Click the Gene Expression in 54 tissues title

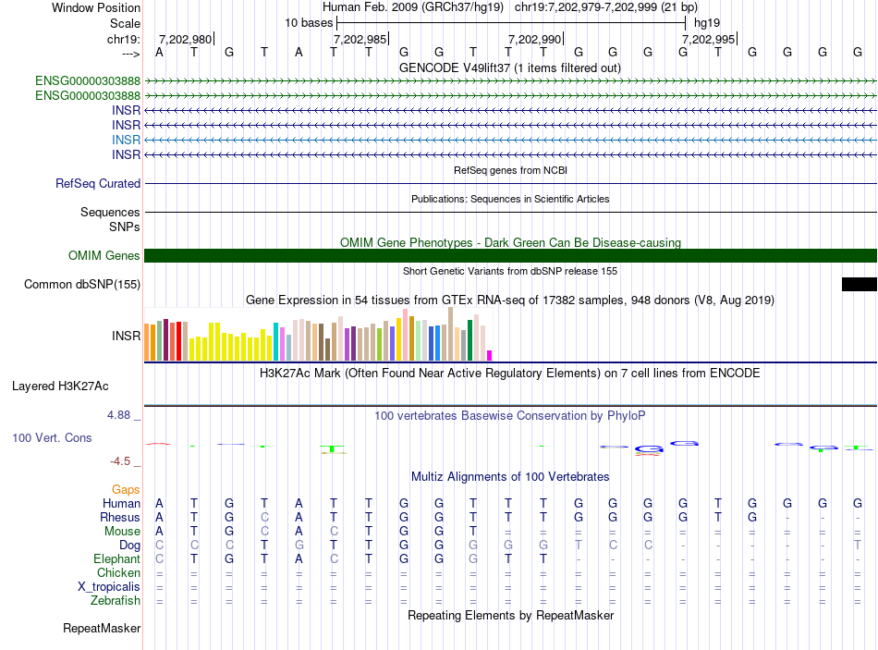(509, 300)
